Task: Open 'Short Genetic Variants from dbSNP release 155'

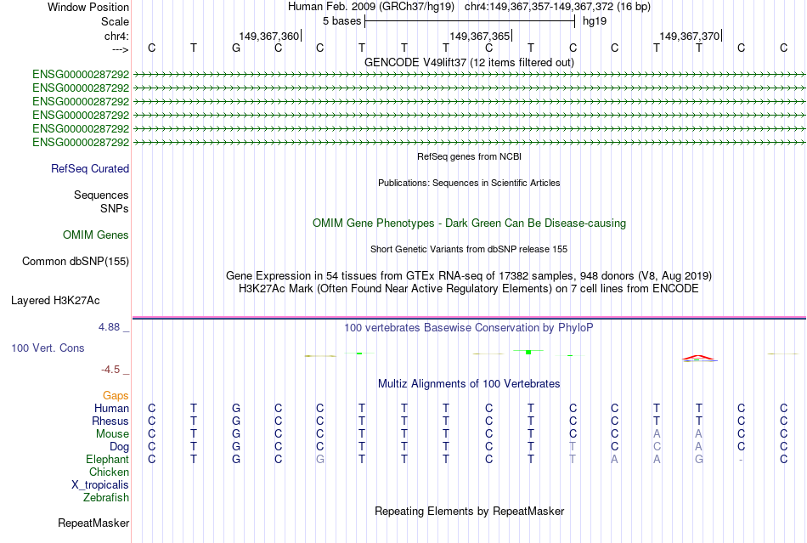Action: 469,249
